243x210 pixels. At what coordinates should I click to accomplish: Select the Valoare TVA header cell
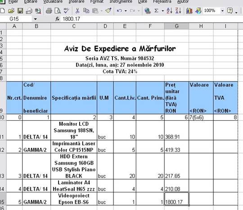[x=225, y=98]
